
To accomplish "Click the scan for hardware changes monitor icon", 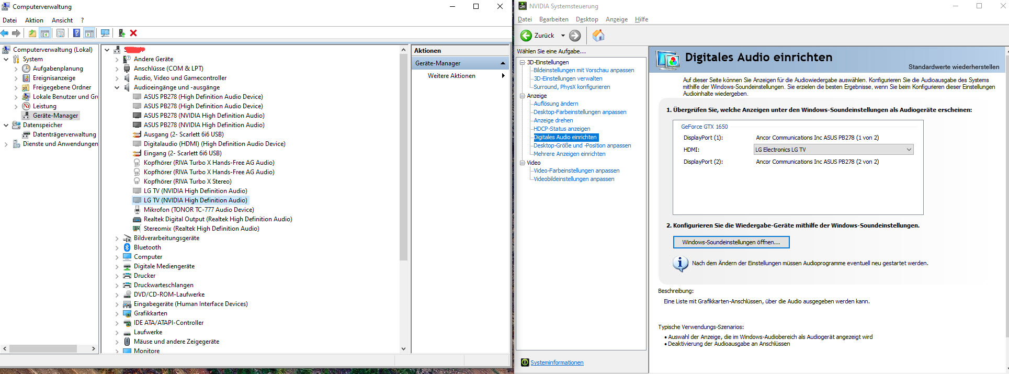I will [x=105, y=33].
